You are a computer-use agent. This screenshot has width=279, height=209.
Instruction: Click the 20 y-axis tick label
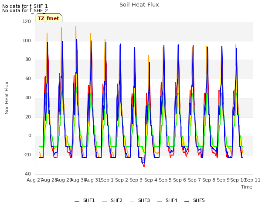(x=28, y=117)
